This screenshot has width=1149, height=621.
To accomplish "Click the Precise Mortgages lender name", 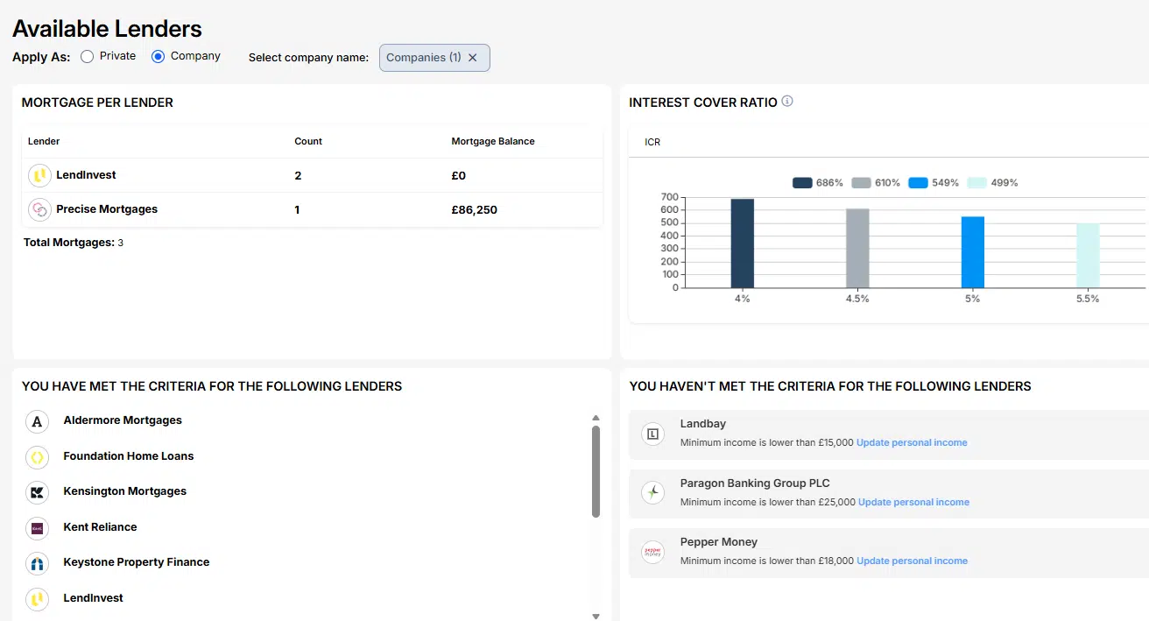I will (x=107, y=209).
